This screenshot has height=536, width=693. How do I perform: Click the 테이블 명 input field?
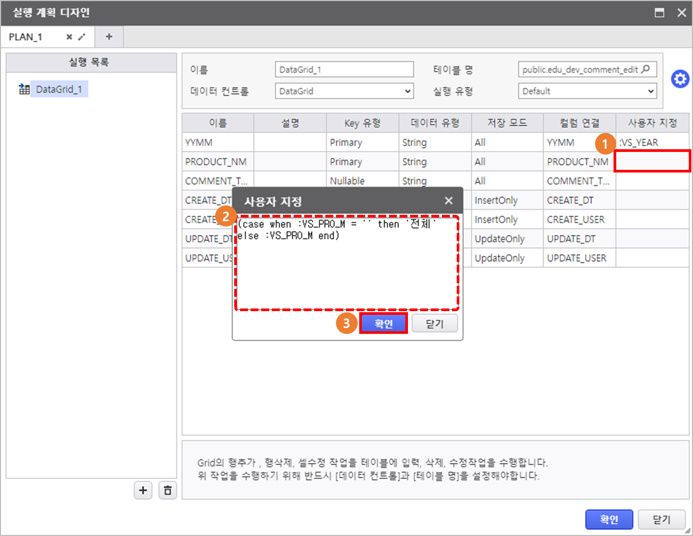click(x=588, y=69)
